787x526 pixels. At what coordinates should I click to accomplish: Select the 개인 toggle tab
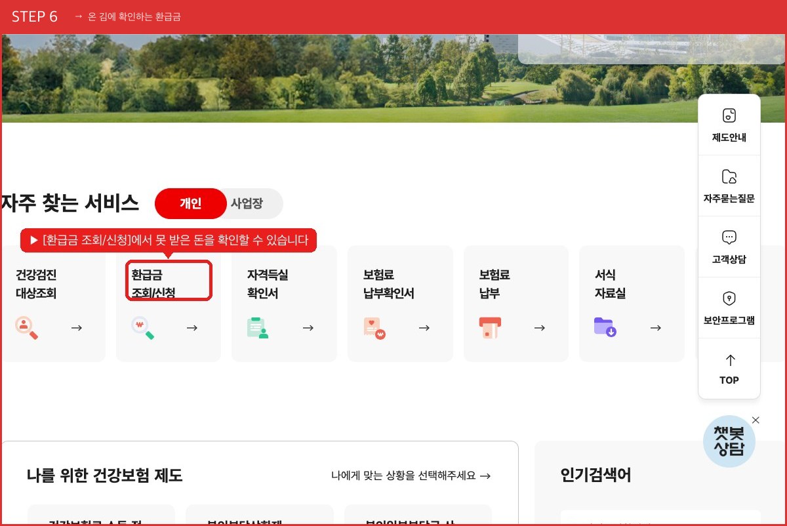point(190,203)
